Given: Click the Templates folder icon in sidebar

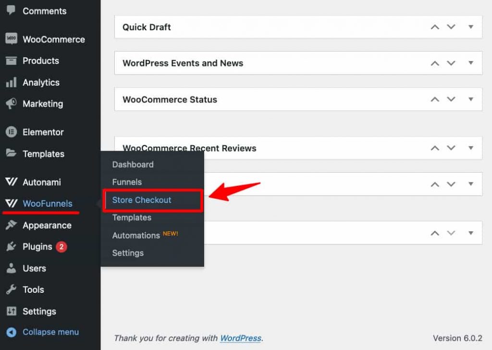Looking at the screenshot, I should point(12,153).
